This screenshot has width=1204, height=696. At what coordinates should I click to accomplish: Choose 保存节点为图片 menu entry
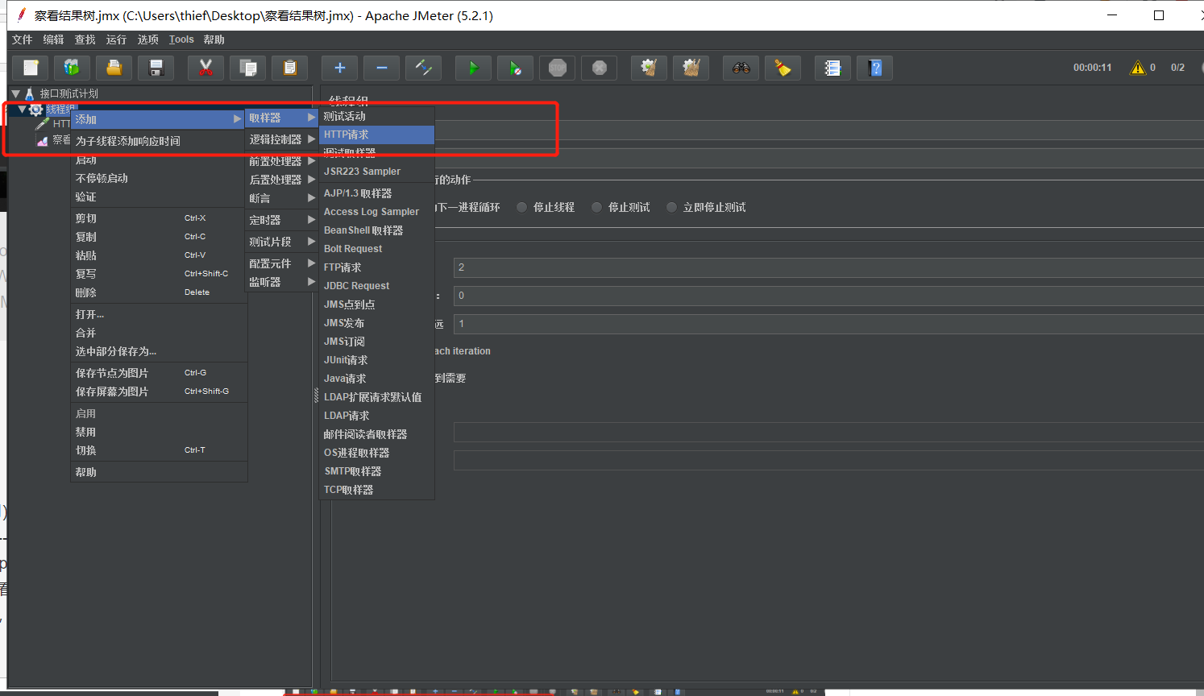coord(159,373)
